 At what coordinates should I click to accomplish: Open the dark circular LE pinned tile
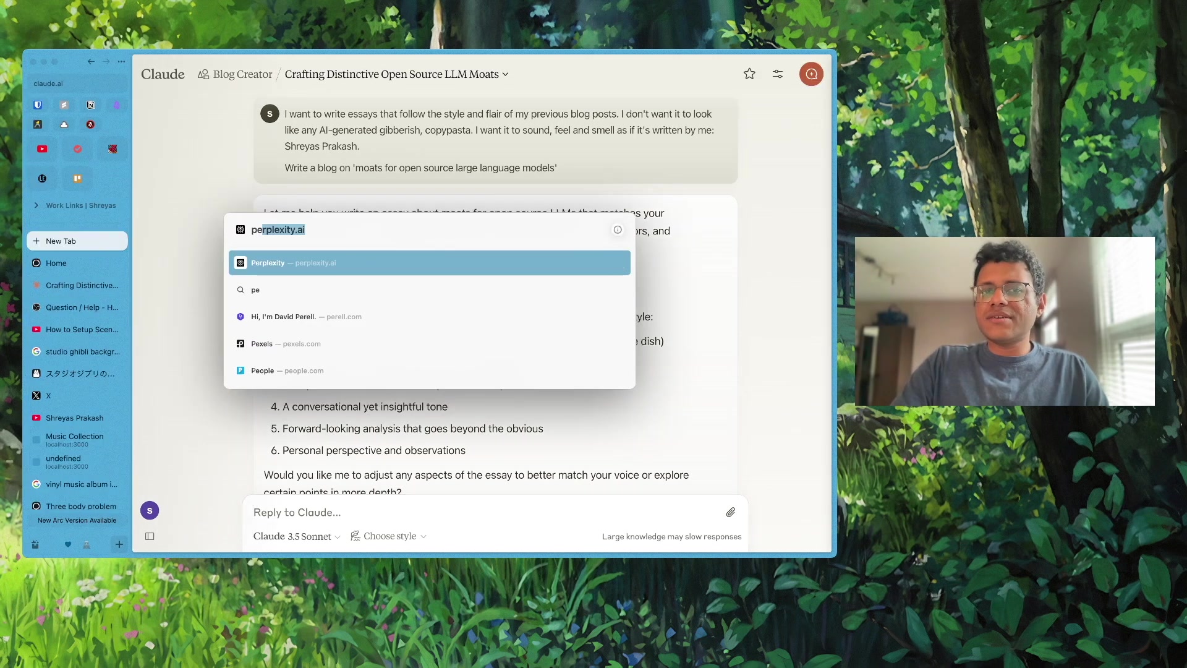tap(42, 178)
